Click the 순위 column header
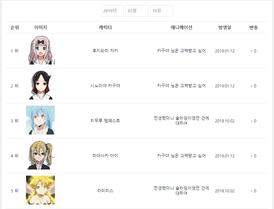Image resolution: width=274 pixels, height=209 pixels. (15, 28)
